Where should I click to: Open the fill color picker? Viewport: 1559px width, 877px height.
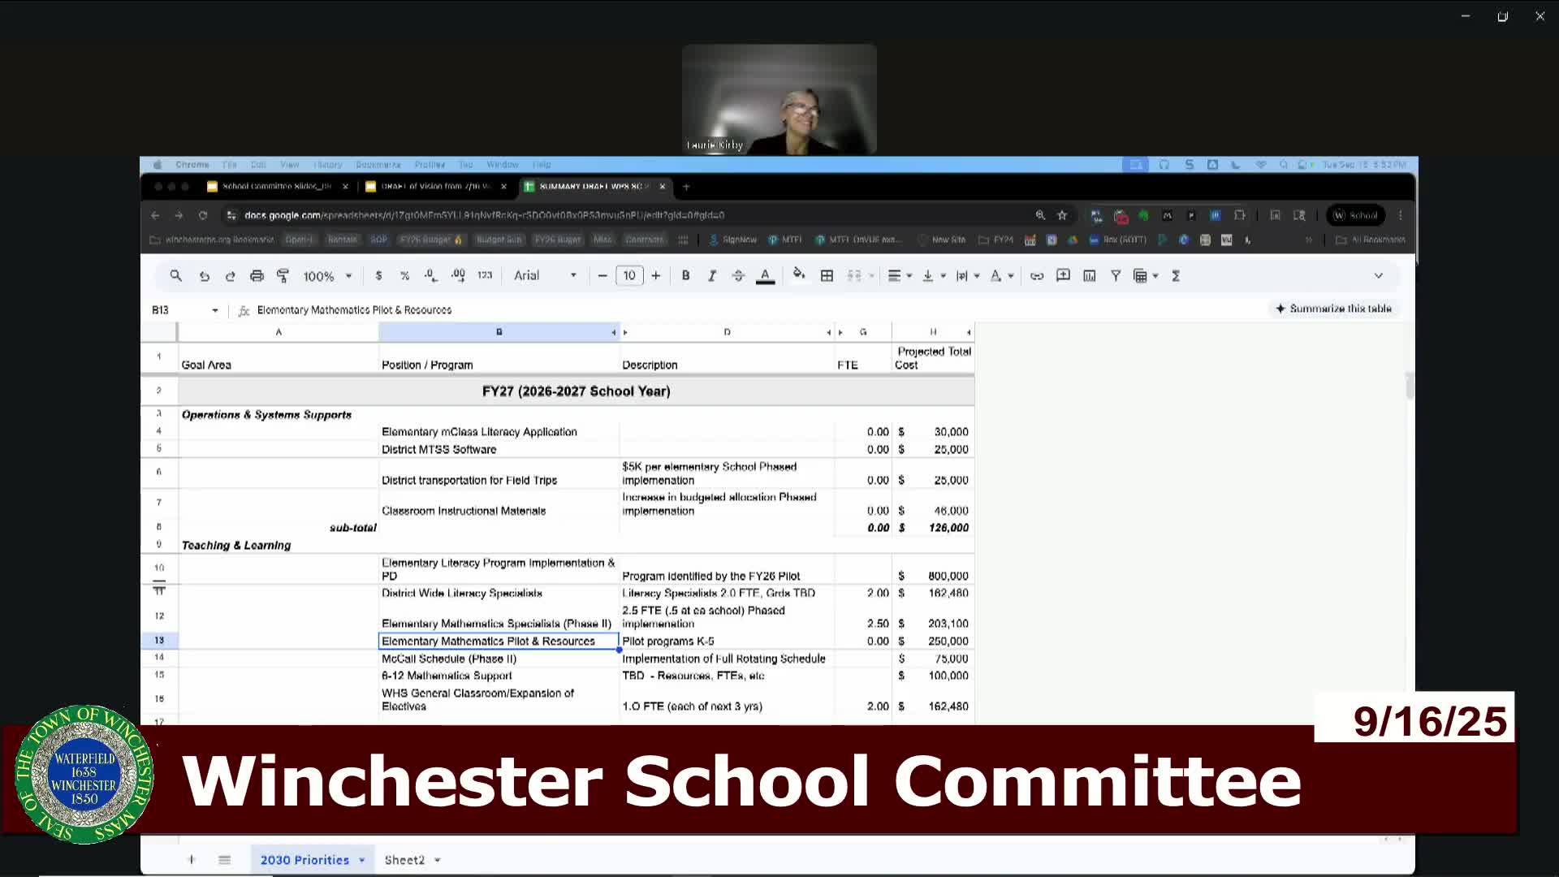799,275
